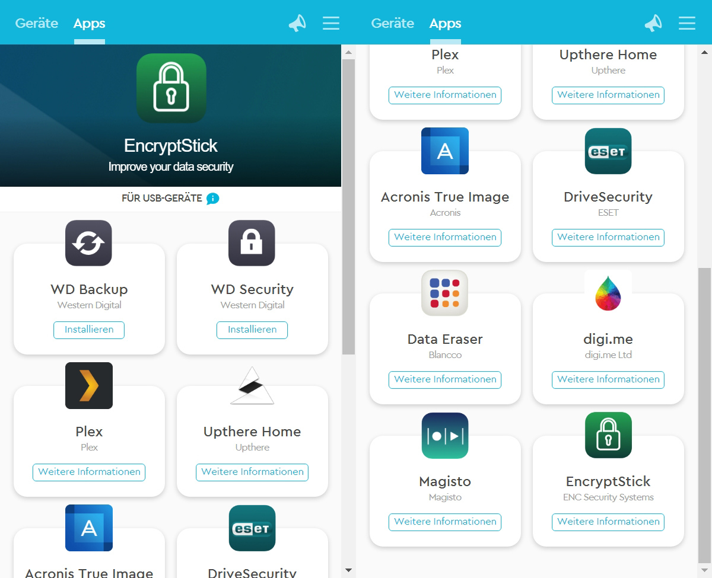The width and height of the screenshot is (712, 578).
Task: Open hamburger menu in right panel
Action: pos(687,23)
